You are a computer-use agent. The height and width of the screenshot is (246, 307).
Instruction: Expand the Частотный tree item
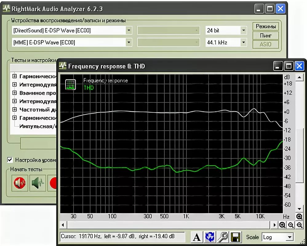click(14, 109)
